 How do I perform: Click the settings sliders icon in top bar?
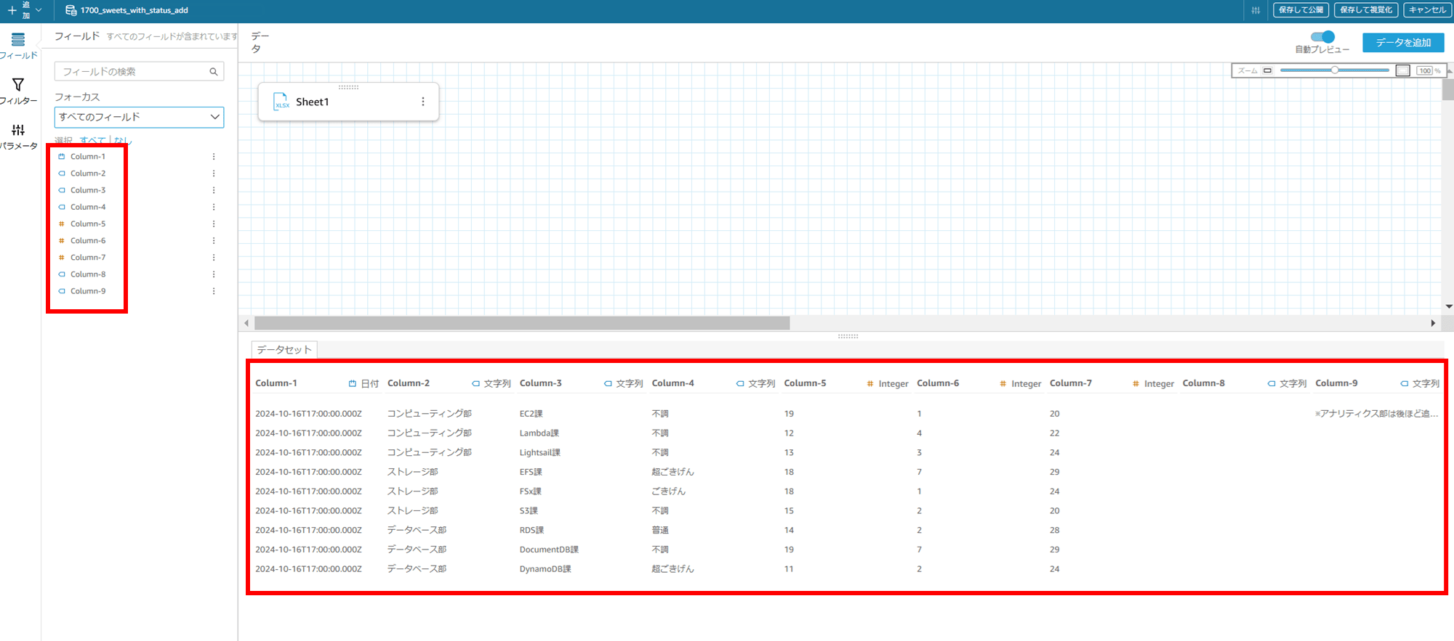[x=1256, y=10]
